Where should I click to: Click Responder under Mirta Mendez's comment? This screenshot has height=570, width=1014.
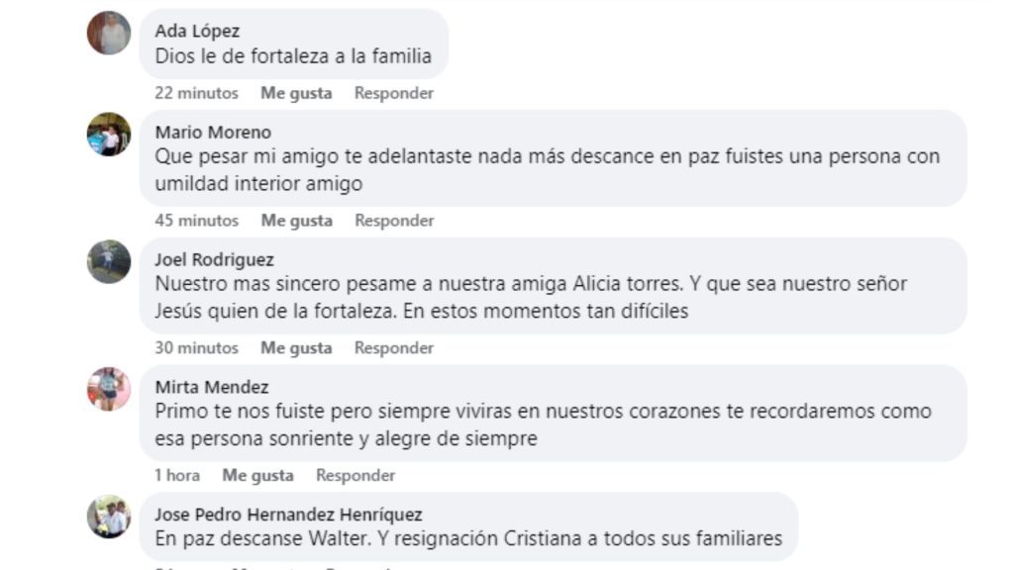[356, 475]
